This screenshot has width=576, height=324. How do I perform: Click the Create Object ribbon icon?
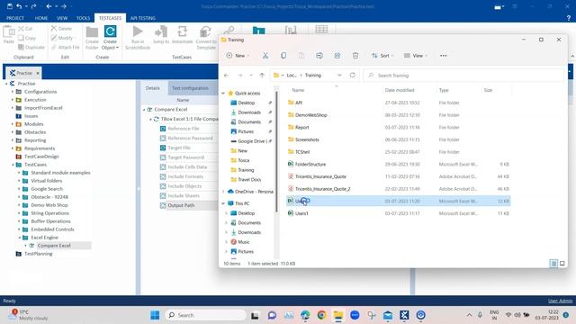(x=110, y=31)
